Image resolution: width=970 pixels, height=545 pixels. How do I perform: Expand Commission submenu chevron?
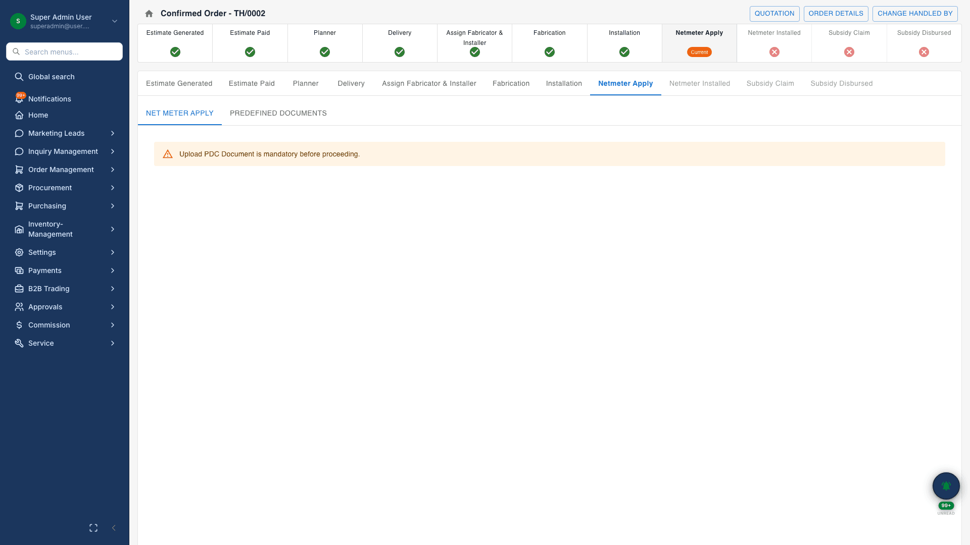(x=113, y=325)
